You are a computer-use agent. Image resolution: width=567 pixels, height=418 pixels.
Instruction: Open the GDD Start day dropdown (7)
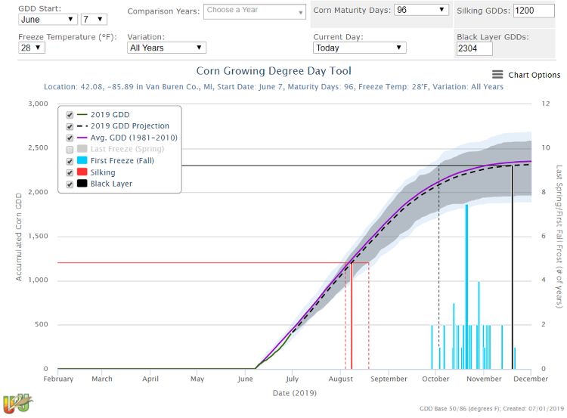pos(94,19)
